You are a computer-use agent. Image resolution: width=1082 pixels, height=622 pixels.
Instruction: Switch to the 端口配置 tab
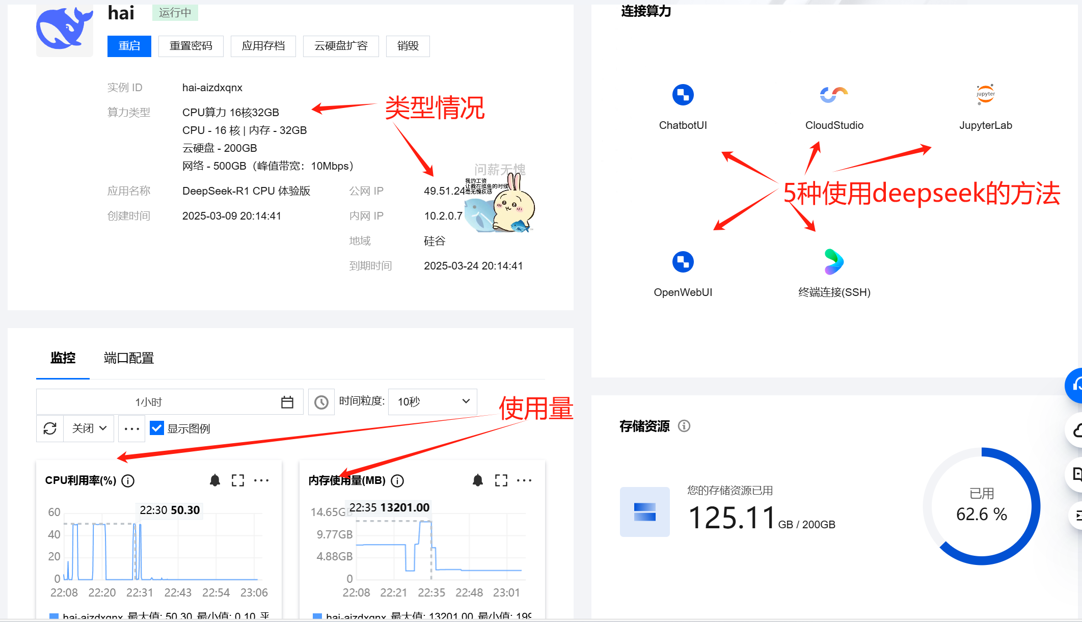click(128, 358)
